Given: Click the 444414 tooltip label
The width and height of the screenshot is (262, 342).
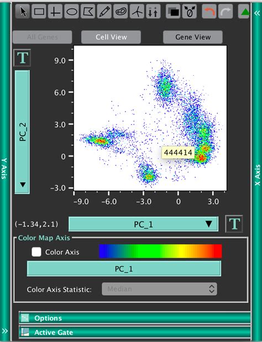Looking at the screenshot, I should click(x=178, y=152).
